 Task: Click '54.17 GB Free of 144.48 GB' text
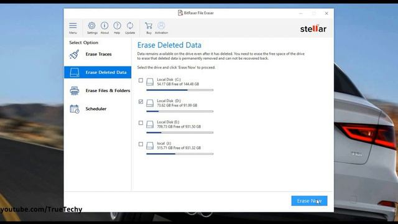click(x=178, y=84)
